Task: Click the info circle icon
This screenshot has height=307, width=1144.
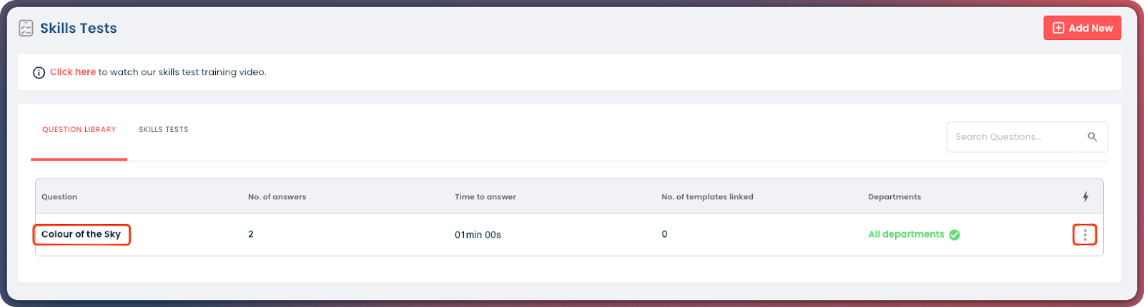Action: (x=39, y=72)
